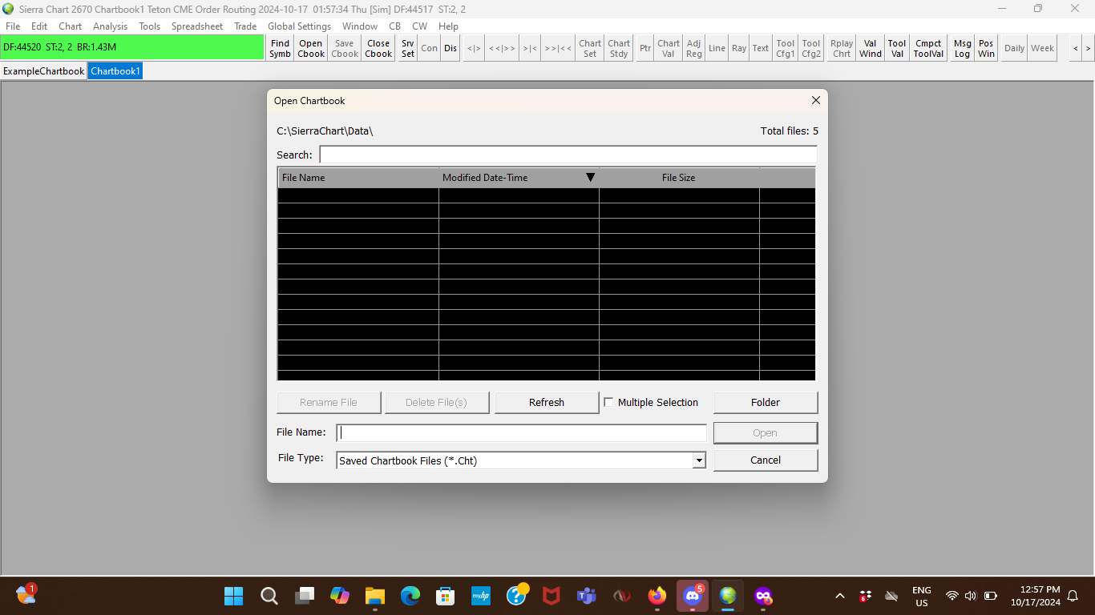Click the Tool Val toolbar button
This screenshot has width=1095, height=615.
(x=897, y=48)
